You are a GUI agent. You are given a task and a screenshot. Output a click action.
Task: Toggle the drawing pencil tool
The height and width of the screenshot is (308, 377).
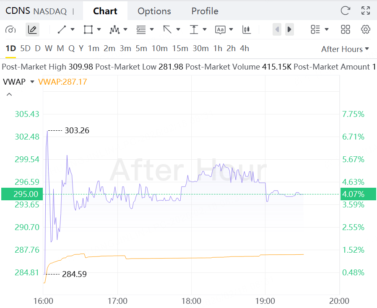point(32,30)
